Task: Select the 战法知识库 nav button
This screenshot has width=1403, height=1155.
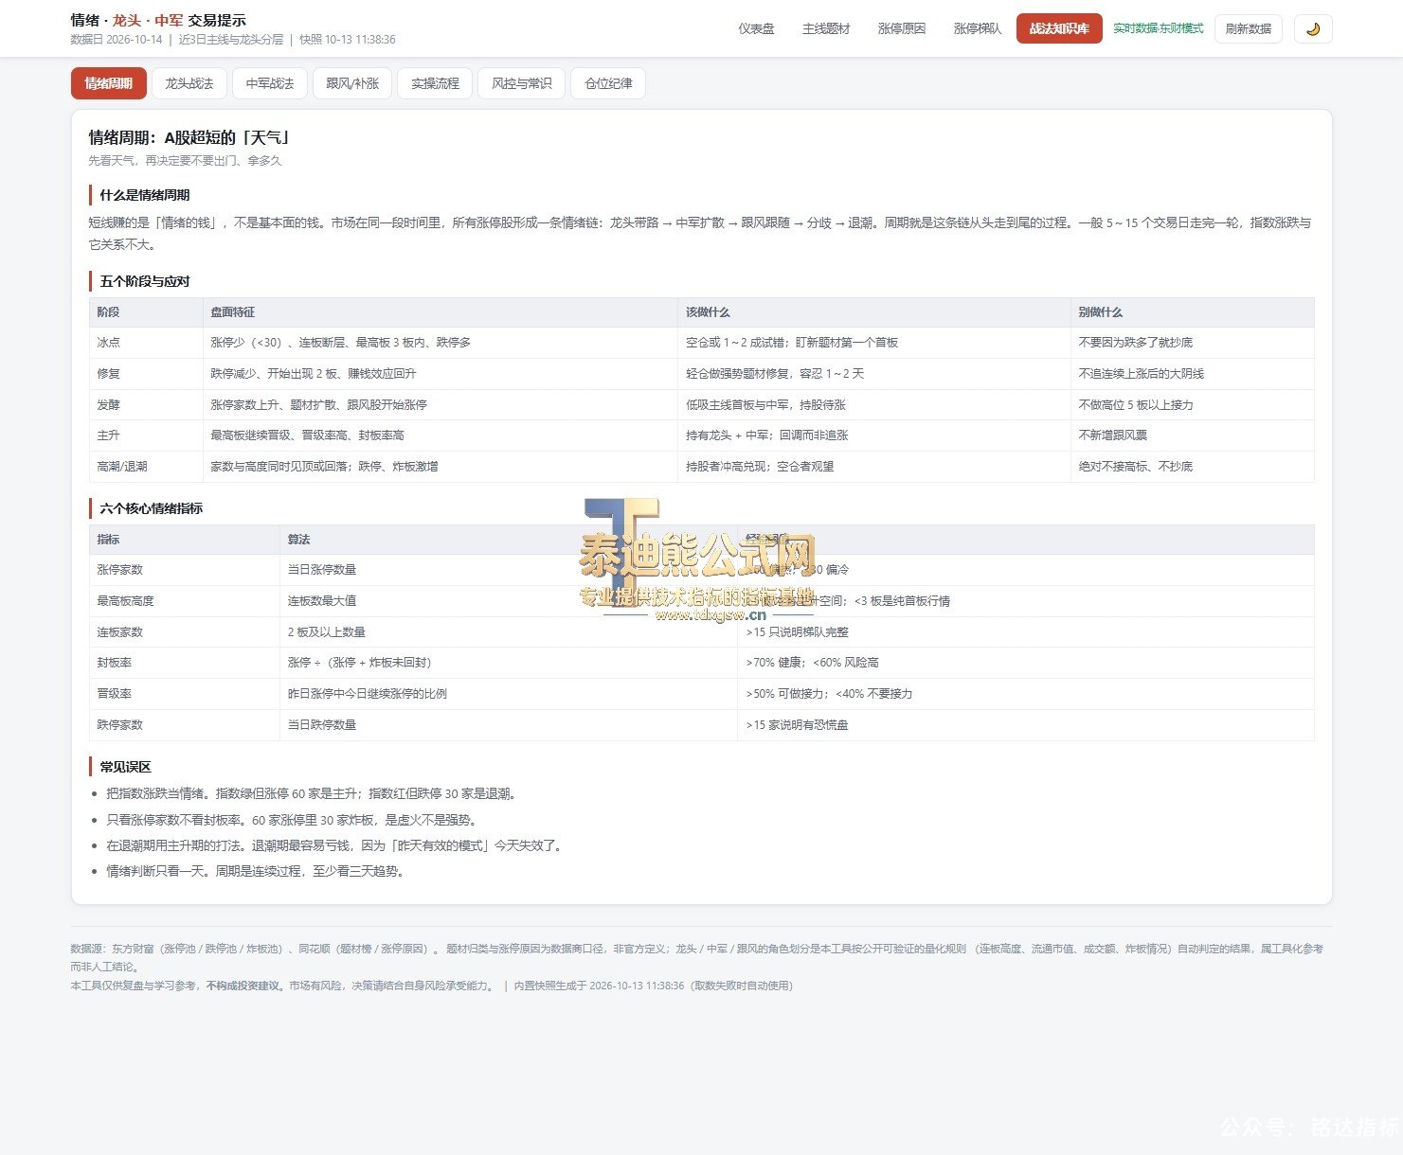Action: click(1059, 28)
